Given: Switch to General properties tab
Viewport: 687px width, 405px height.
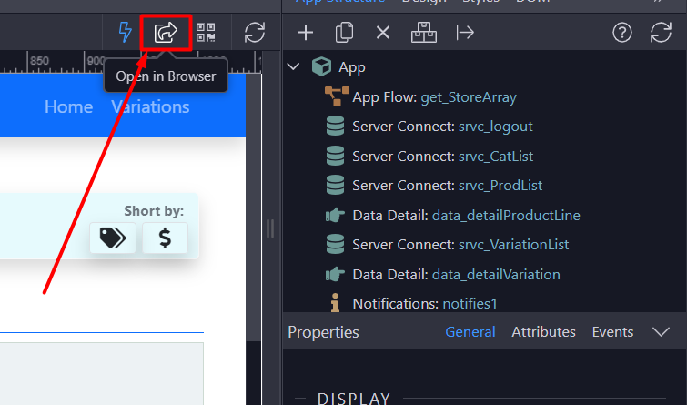Looking at the screenshot, I should pyautogui.click(x=470, y=332).
